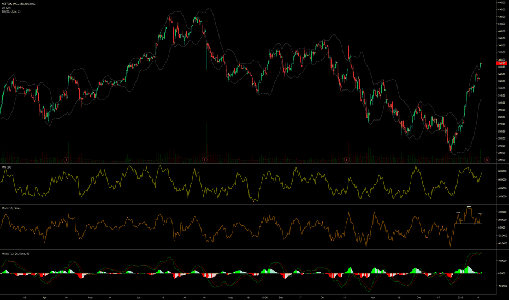Click the Jun label on time axis
This screenshot has width=509, height=300.
pyautogui.click(x=138, y=297)
